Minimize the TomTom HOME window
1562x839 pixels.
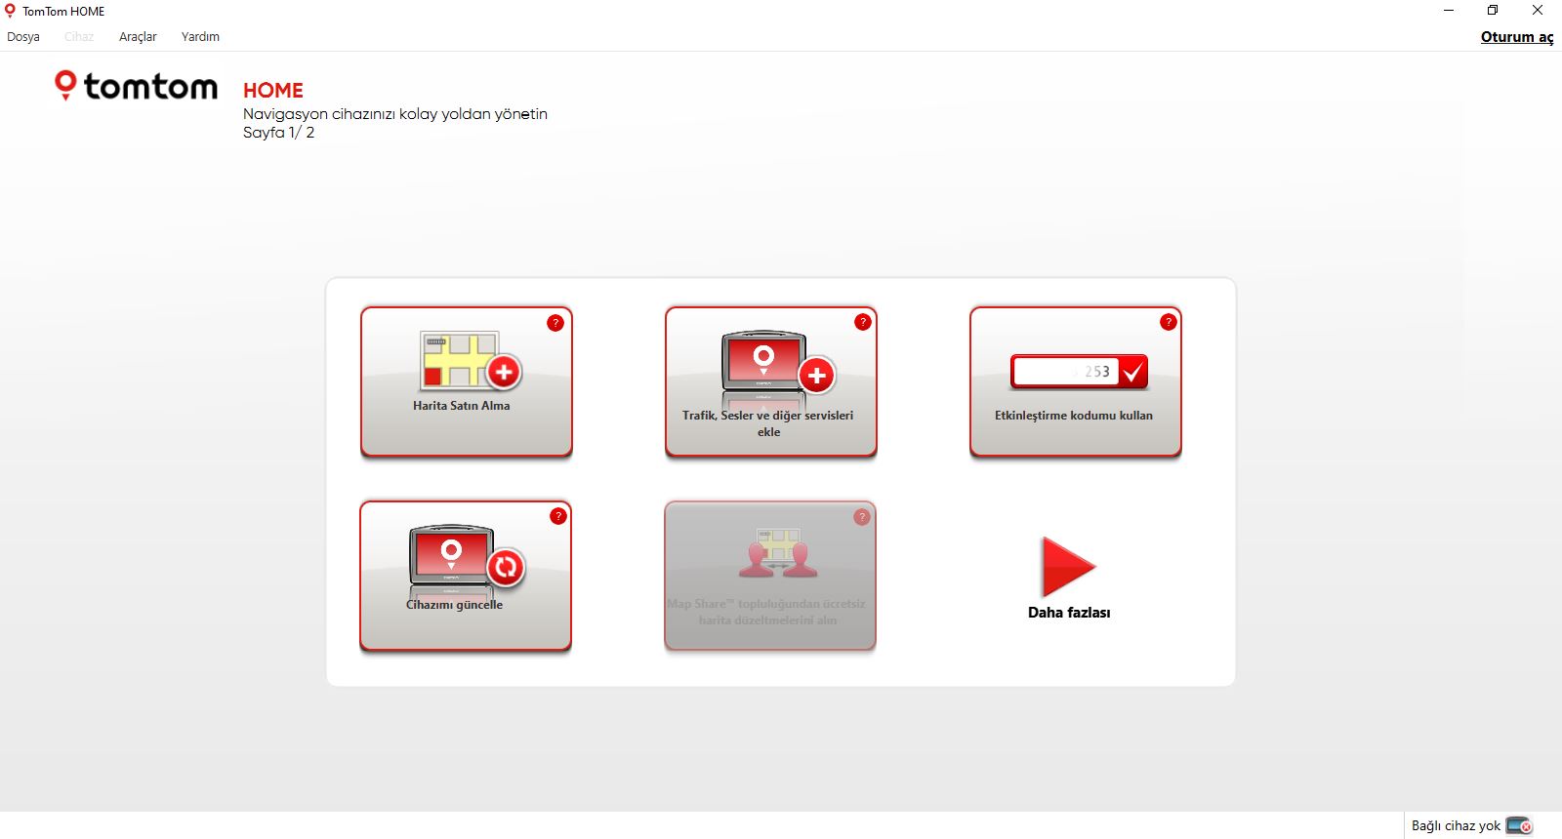1449,11
